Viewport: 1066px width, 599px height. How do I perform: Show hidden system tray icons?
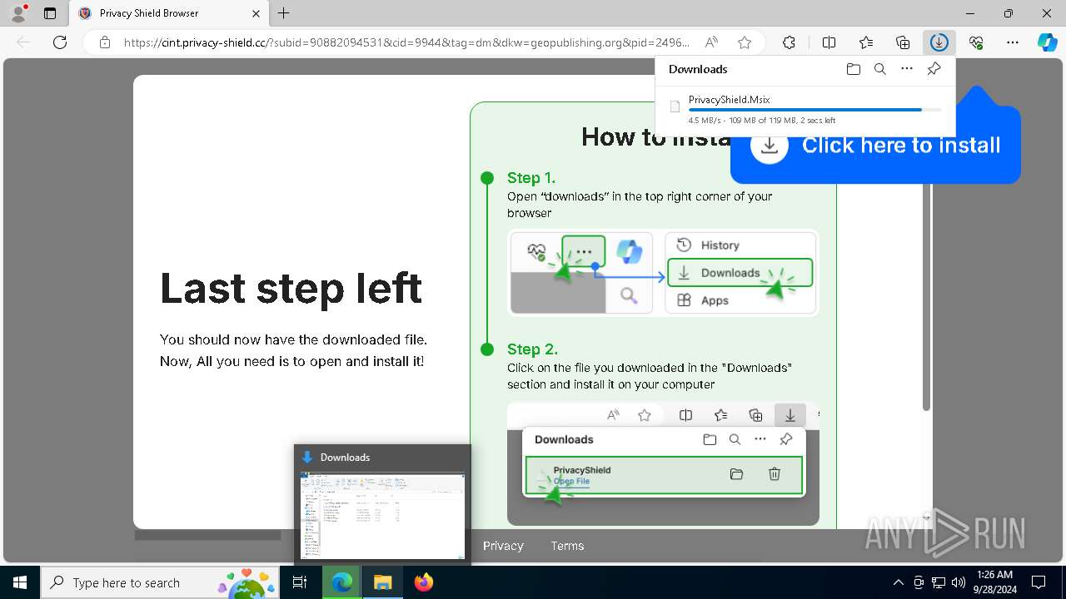pyautogui.click(x=898, y=582)
